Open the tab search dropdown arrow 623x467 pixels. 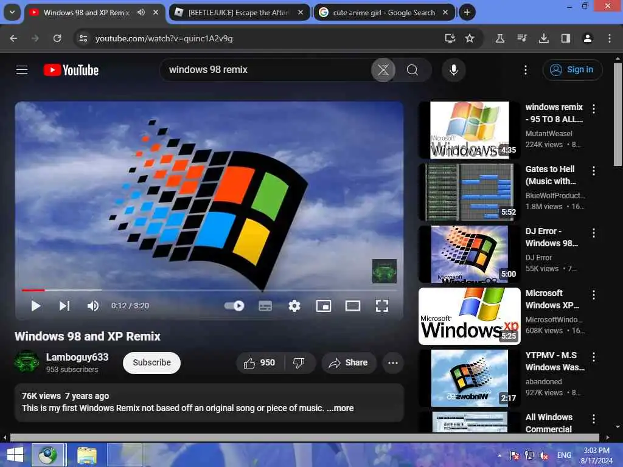(12, 12)
